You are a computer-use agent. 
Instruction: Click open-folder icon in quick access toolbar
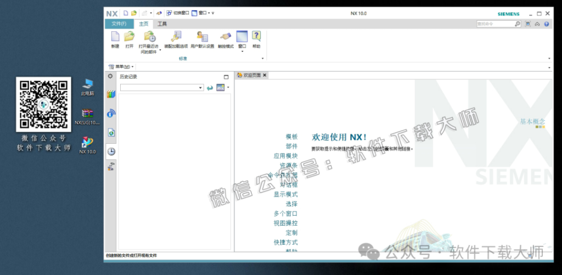(134, 13)
